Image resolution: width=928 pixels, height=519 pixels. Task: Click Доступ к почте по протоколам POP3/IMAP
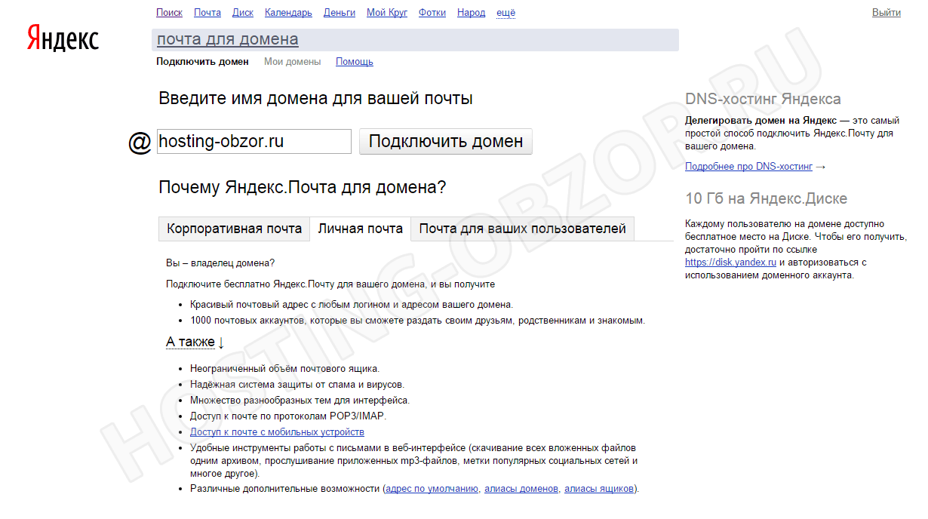pyautogui.click(x=288, y=416)
